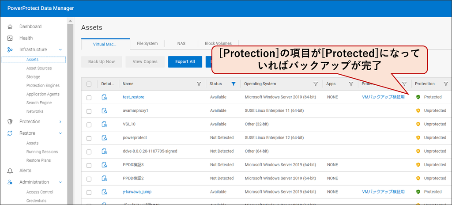
Task: Click the active Status column filter icon
Action: (x=234, y=84)
